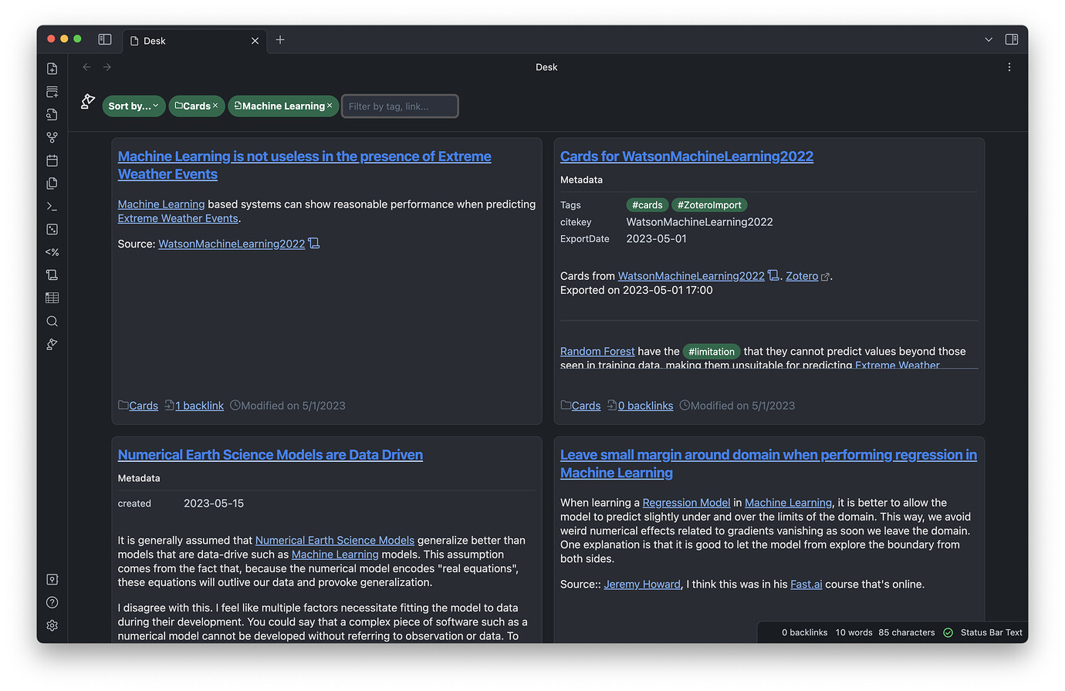Close the Desk tab
1065x691 pixels.
(x=255, y=41)
